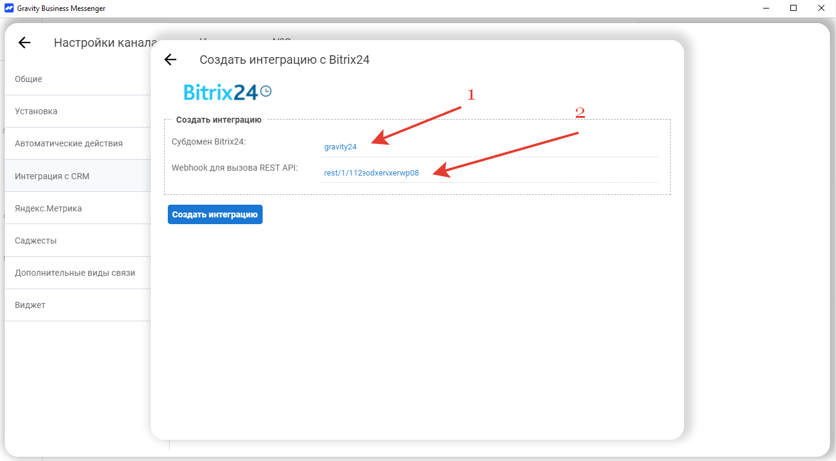Click the Настройки канала heading
836x461 pixels.
pos(106,43)
